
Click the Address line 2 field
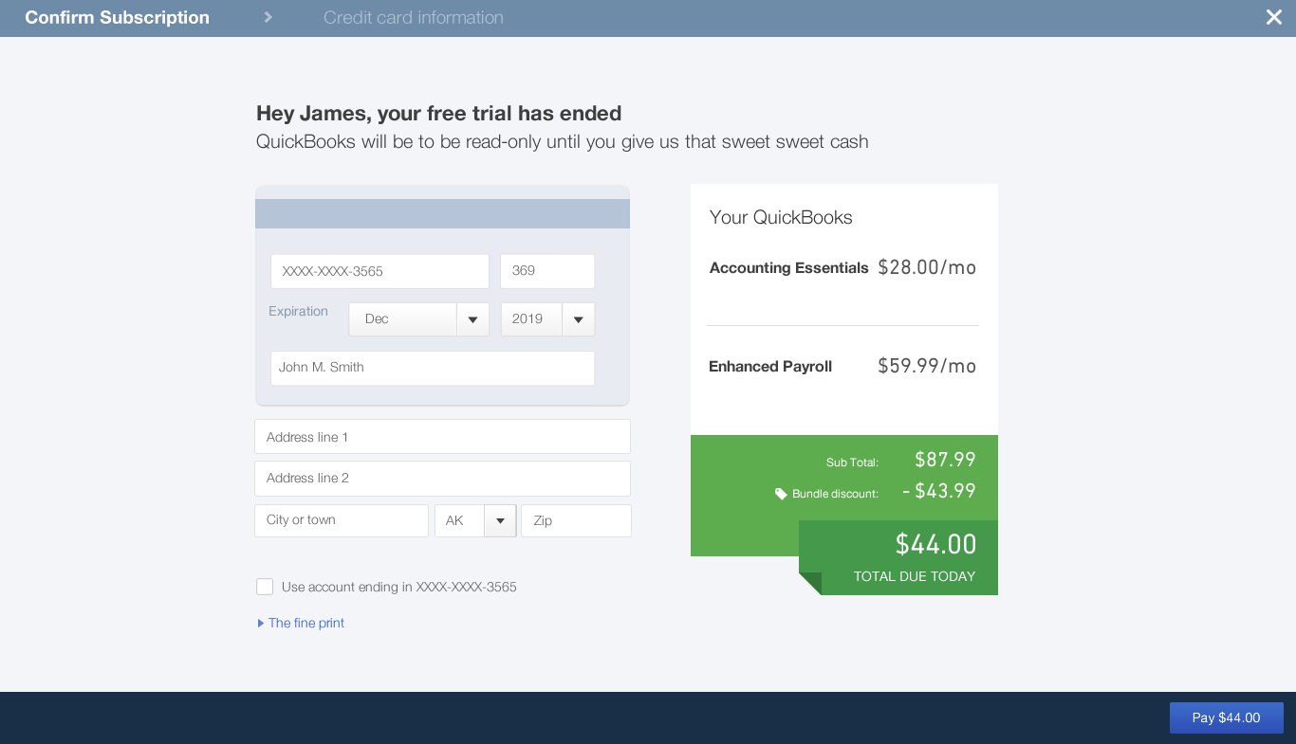(x=442, y=479)
